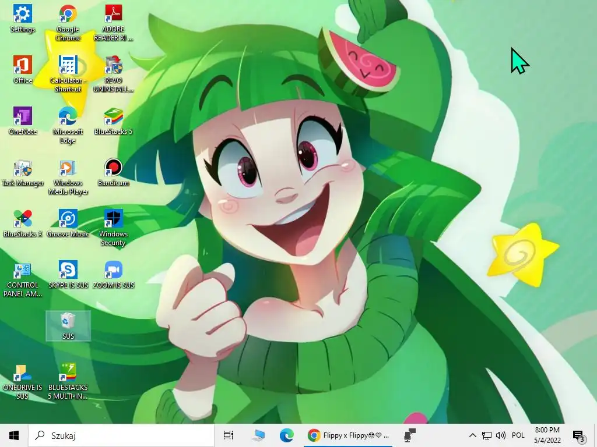Open the Windows Start menu
Image resolution: width=597 pixels, height=447 pixels.
pos(14,435)
